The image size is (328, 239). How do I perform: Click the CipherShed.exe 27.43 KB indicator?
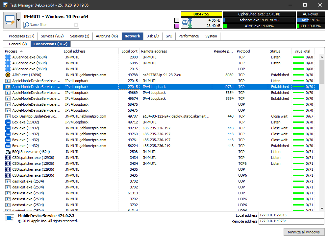[x=259, y=14]
